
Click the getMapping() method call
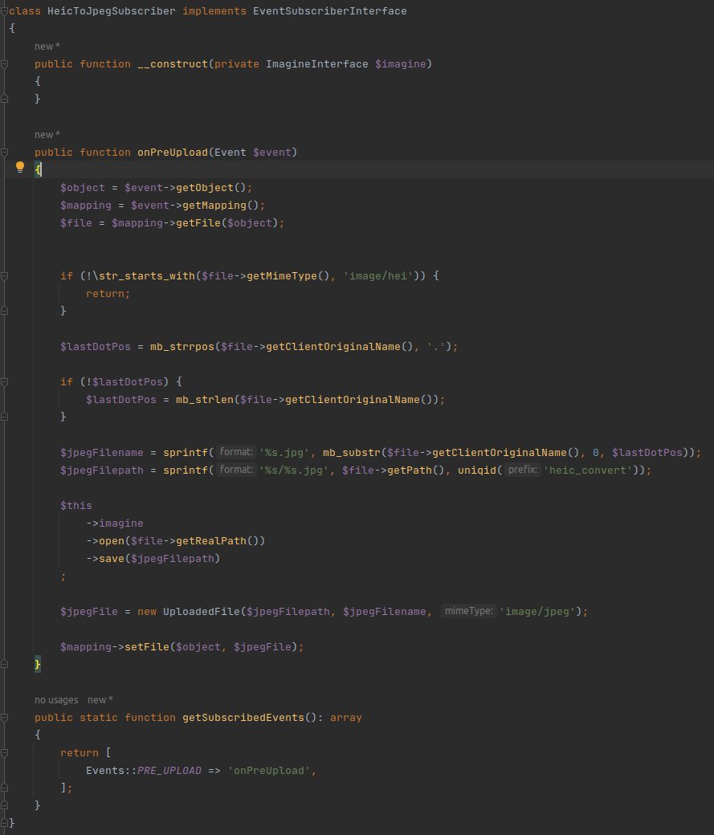point(221,205)
